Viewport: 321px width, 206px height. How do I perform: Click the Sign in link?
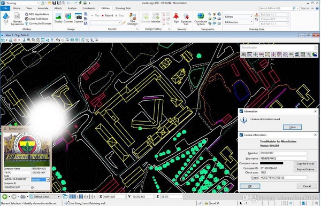tap(305, 9)
